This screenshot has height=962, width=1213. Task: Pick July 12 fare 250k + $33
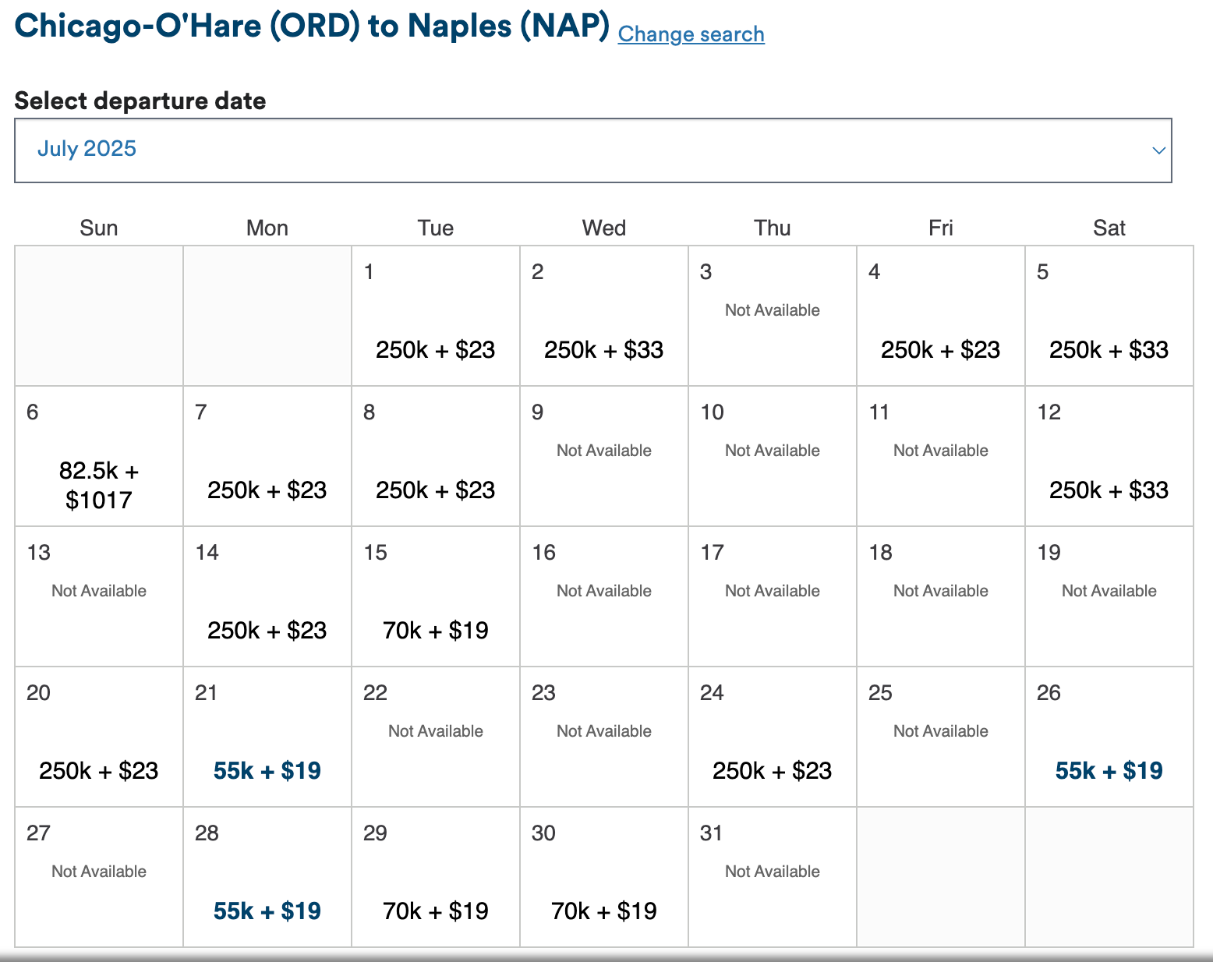(x=1109, y=490)
